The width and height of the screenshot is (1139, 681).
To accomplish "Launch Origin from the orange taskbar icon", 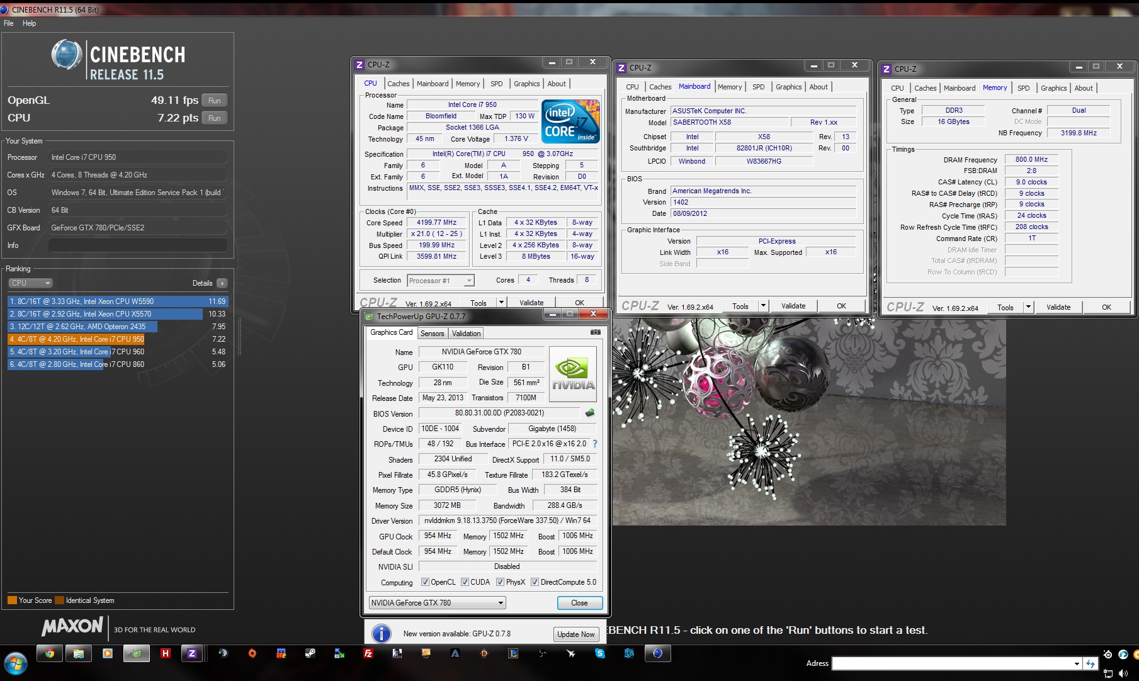I will click(x=252, y=654).
